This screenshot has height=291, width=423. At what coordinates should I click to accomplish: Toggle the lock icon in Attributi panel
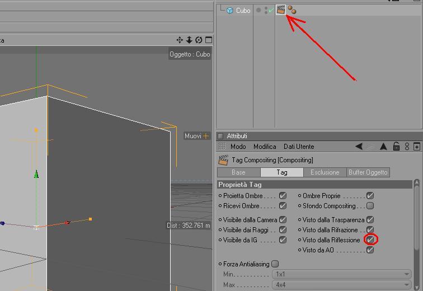click(x=396, y=147)
